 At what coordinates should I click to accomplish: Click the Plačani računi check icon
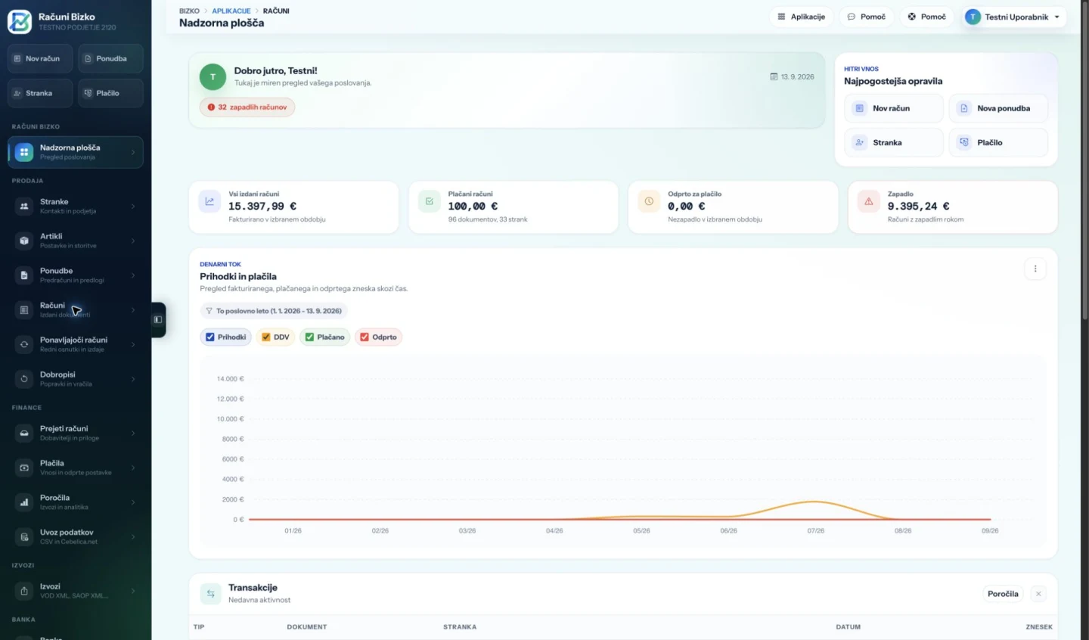429,201
